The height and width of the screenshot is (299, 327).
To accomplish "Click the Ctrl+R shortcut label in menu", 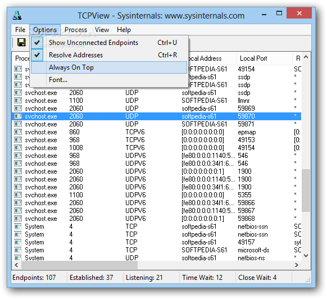I will pyautogui.click(x=167, y=55).
